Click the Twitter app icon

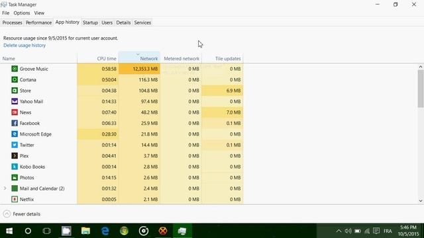pos(15,145)
